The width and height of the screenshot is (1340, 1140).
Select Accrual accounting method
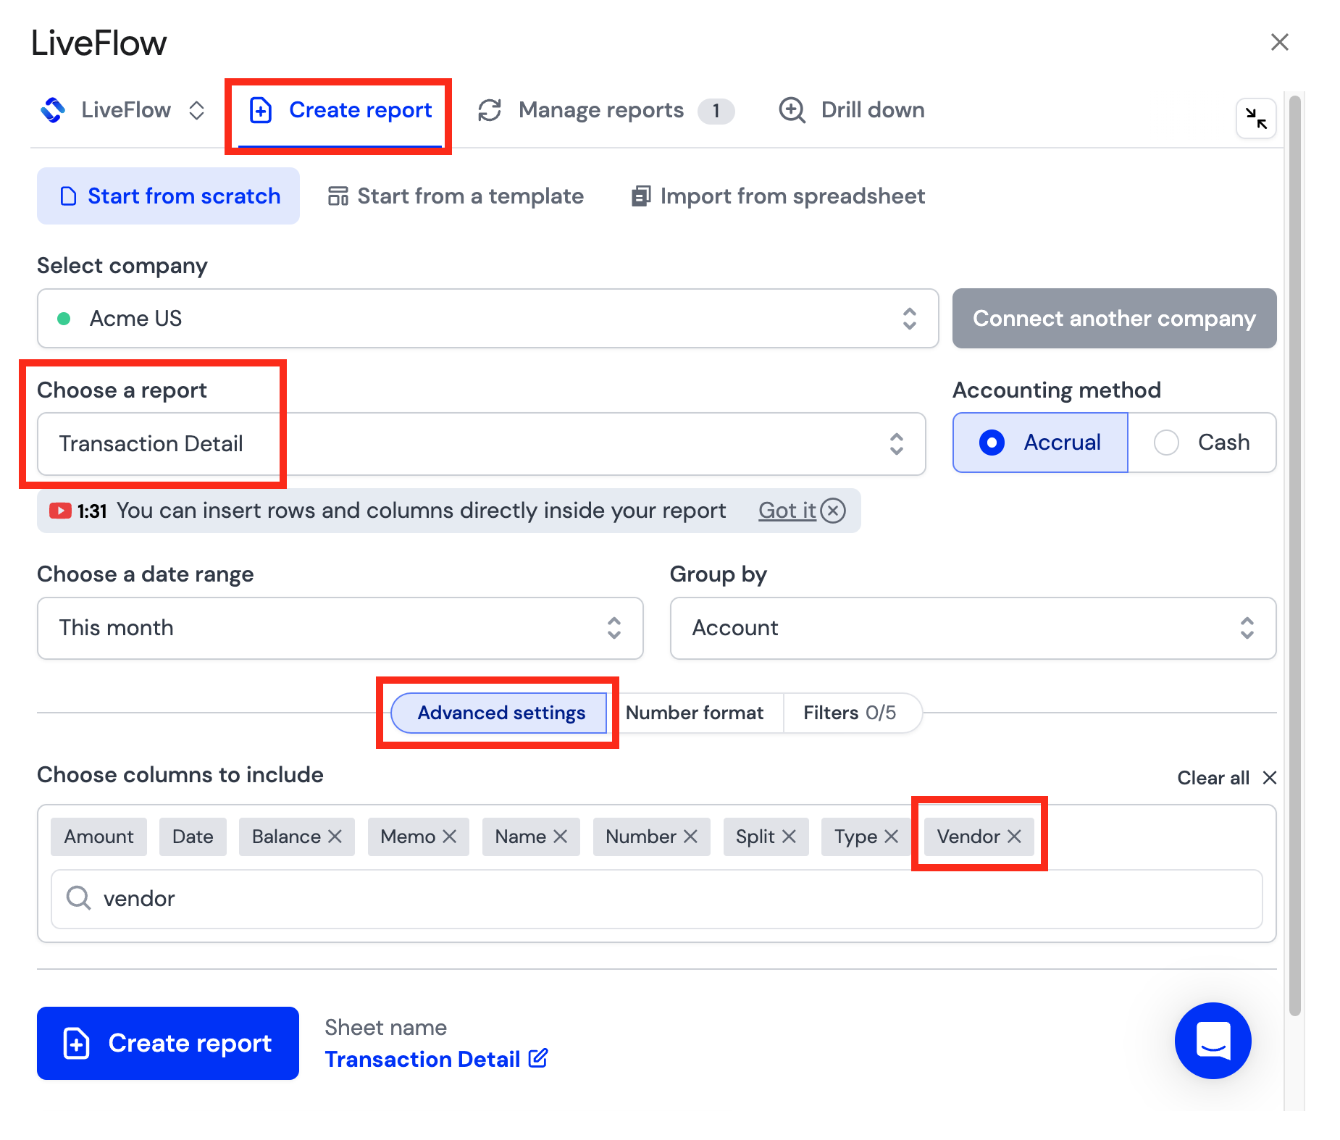1040,443
